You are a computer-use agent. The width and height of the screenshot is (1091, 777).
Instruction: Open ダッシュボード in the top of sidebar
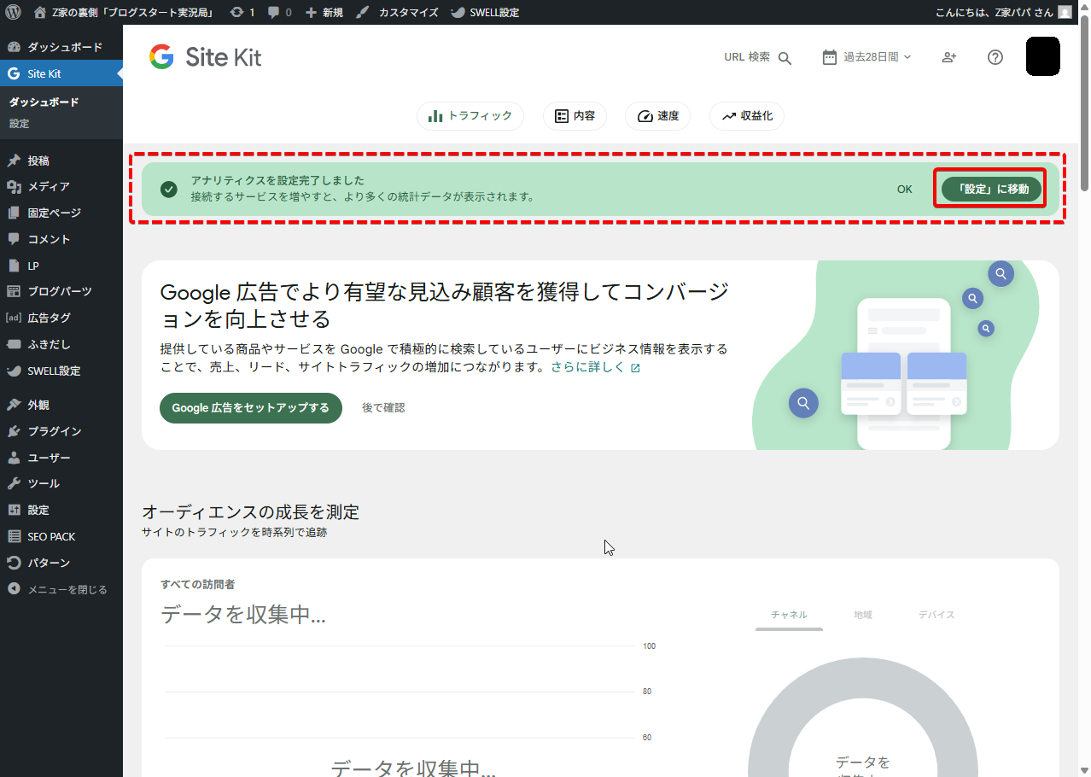click(61, 47)
